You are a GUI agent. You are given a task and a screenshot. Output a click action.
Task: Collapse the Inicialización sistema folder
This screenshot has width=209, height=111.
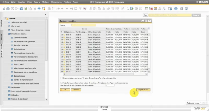(x=9, y=34)
